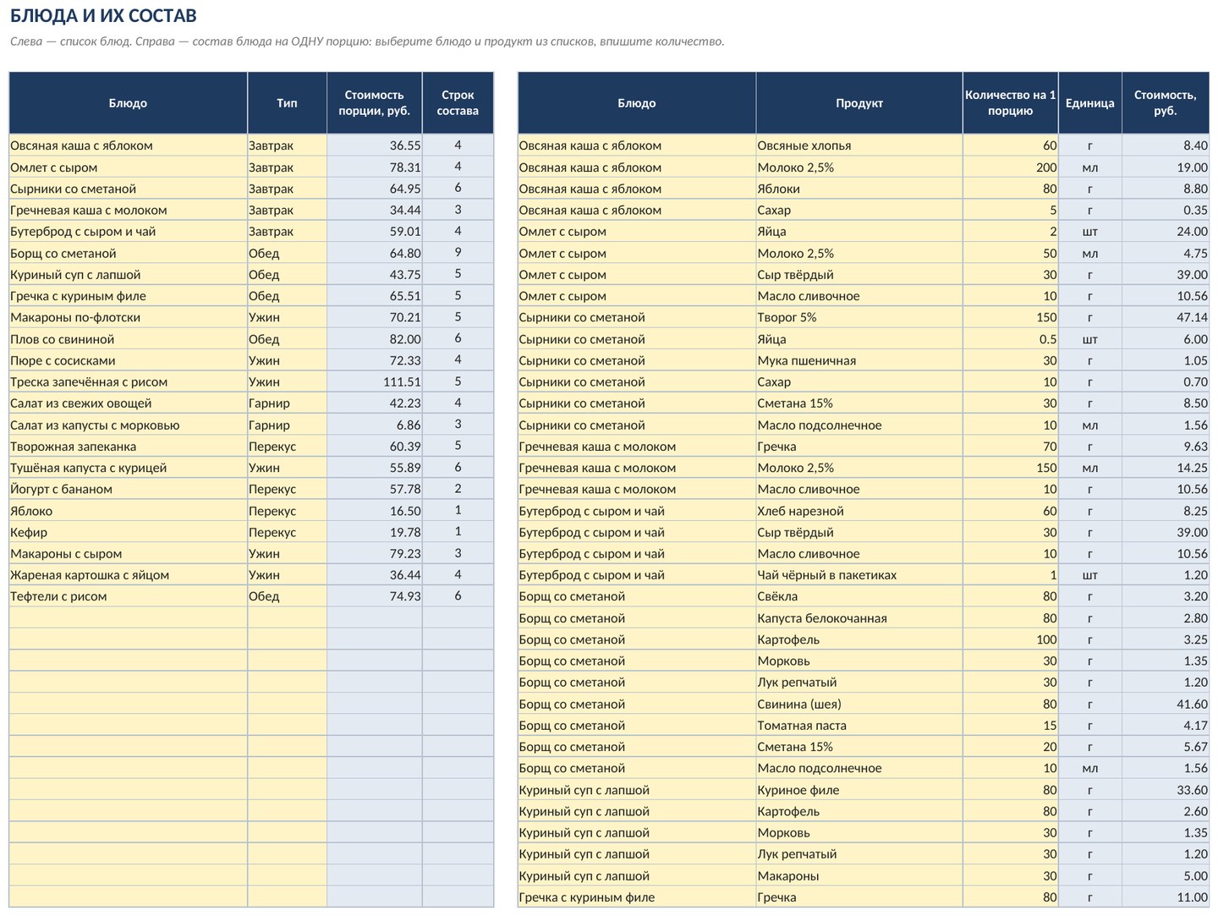Click quantity 0.5 for Сырники eggs

1010,339
